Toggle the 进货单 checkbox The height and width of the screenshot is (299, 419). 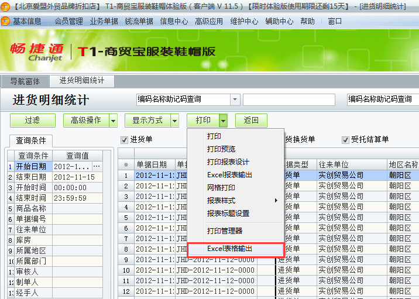(x=124, y=140)
